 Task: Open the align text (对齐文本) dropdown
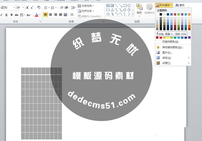pyautogui.click(x=86, y=11)
